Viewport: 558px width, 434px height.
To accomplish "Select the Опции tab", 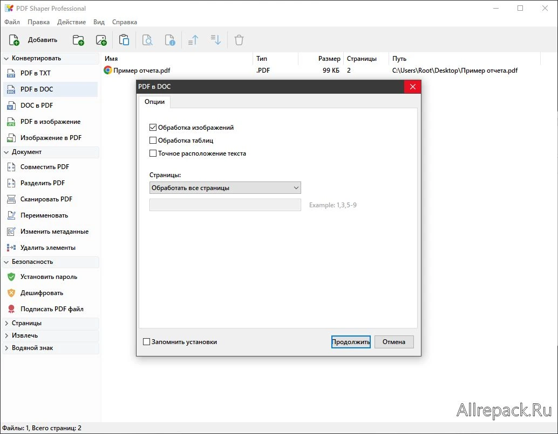I will [154, 102].
